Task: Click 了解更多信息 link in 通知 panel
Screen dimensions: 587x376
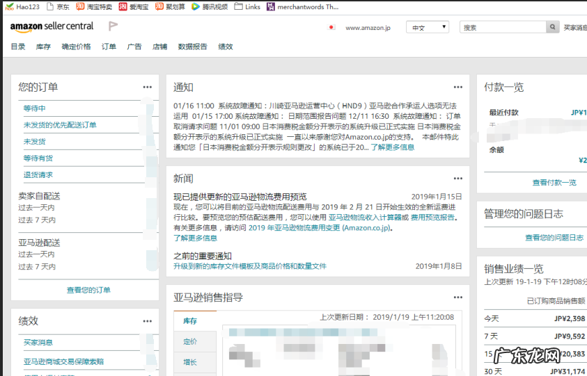Action: pyautogui.click(x=393, y=147)
